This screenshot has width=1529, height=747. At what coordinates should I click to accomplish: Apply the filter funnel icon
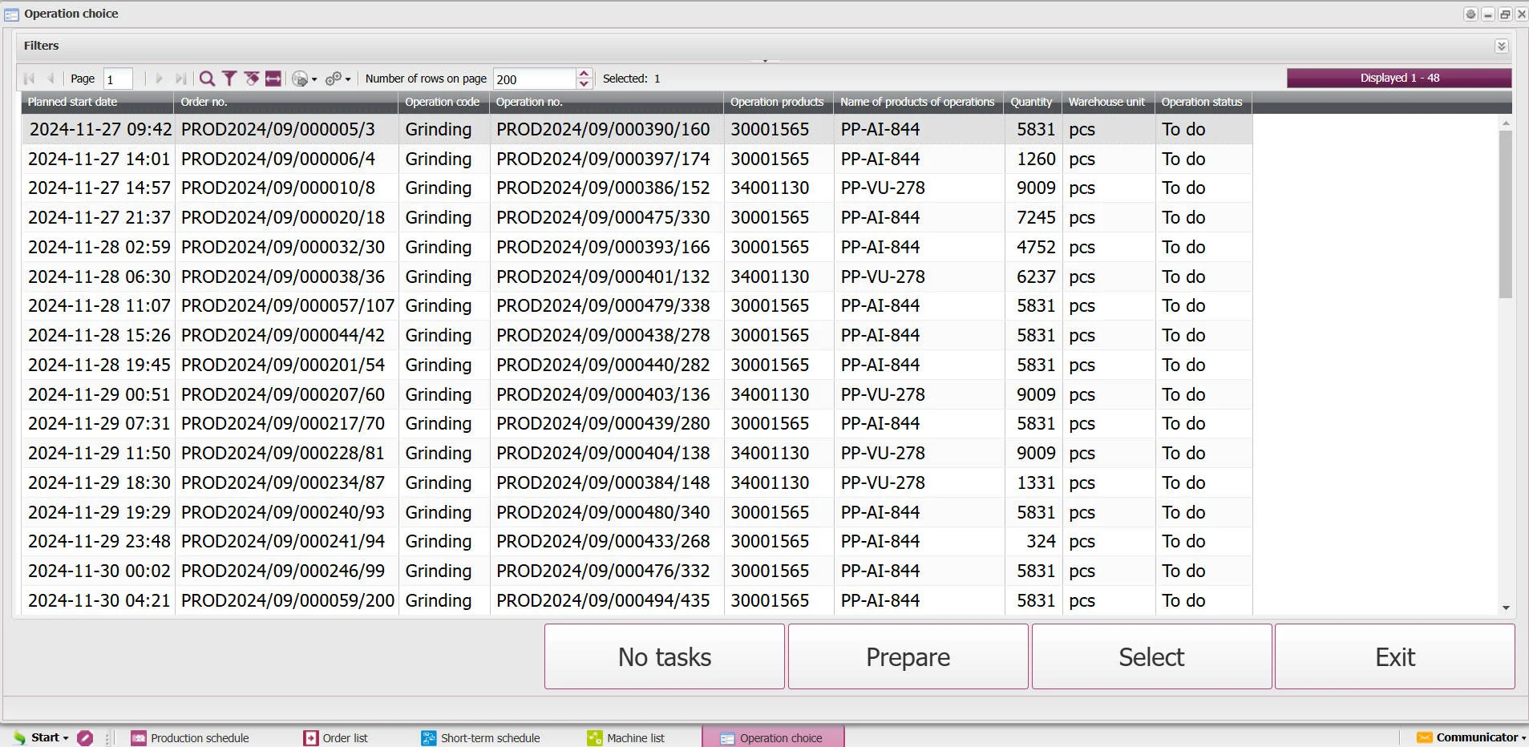pyautogui.click(x=229, y=78)
